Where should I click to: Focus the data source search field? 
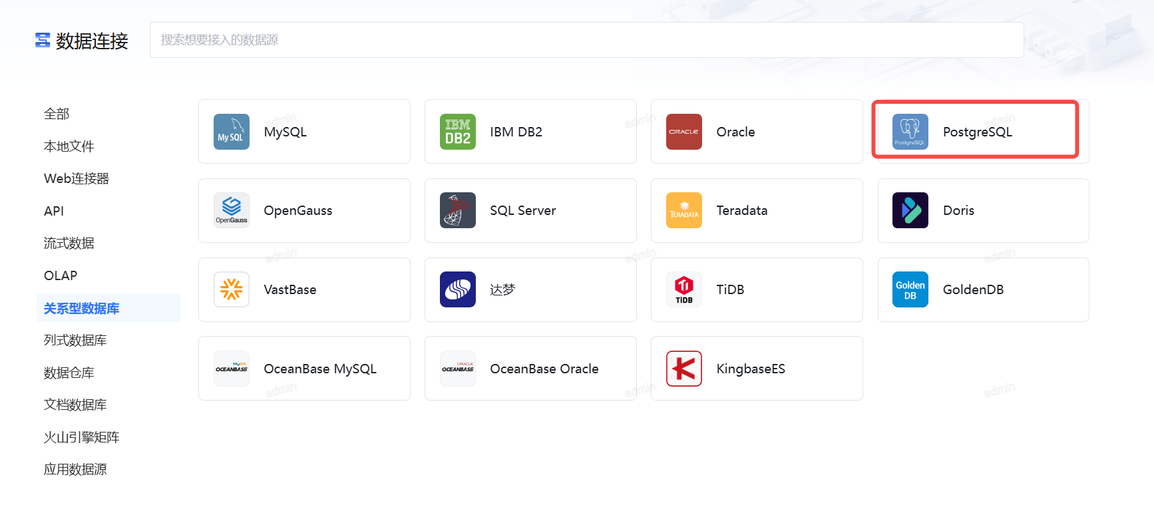point(586,40)
